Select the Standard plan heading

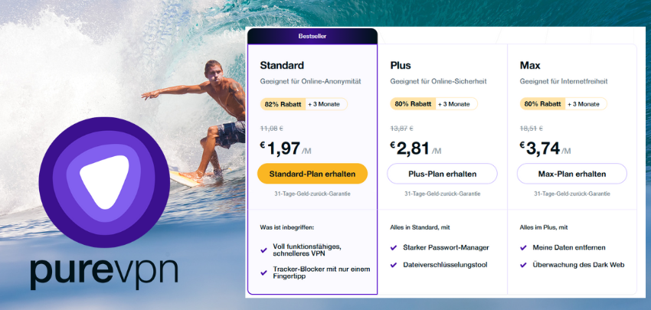click(282, 65)
